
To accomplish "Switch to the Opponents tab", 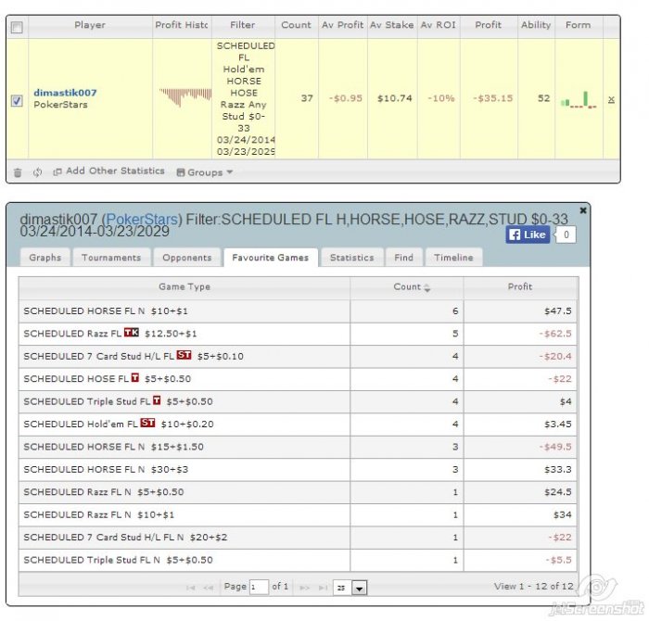I will 187,258.
